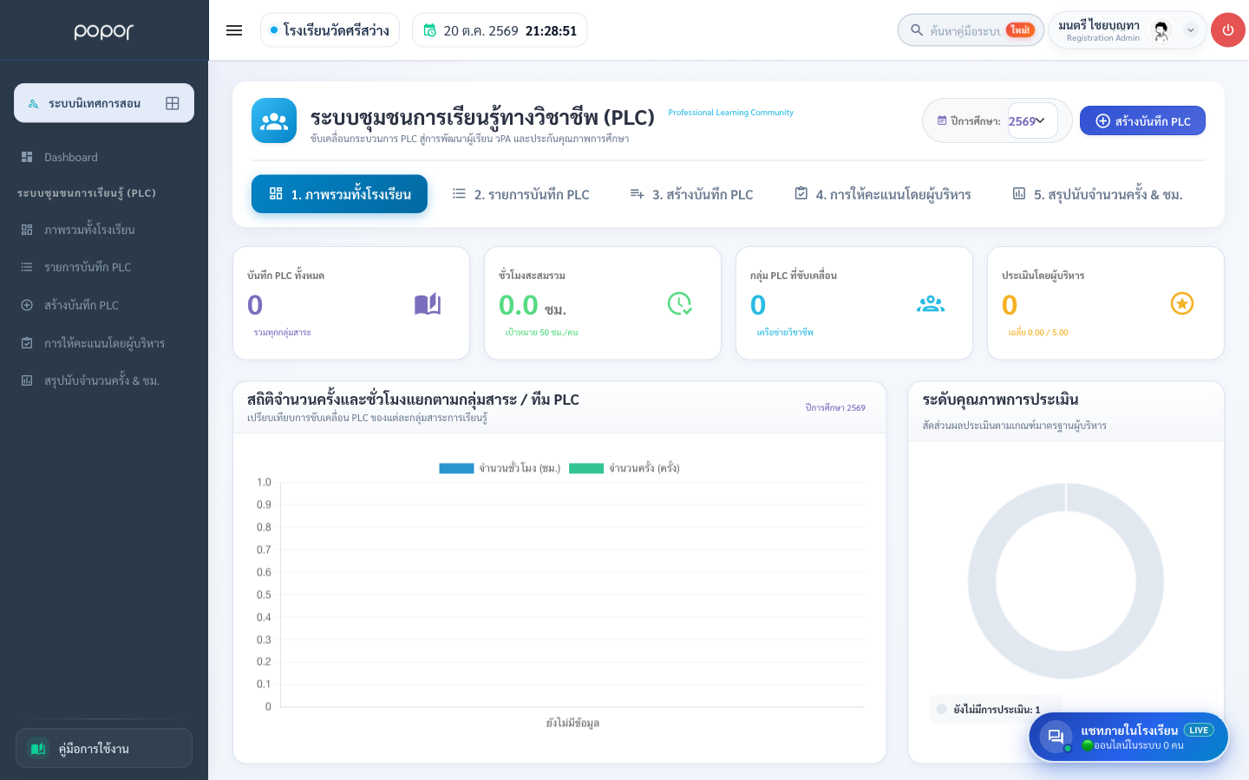1249x780 pixels.
Task: Switch to tab 3. สร้างบันทึก PLC
Action: pyautogui.click(x=691, y=194)
